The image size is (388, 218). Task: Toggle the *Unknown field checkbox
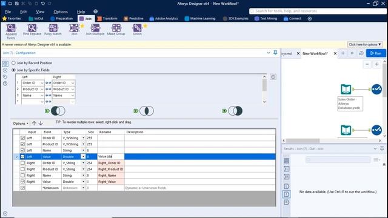click(22, 188)
